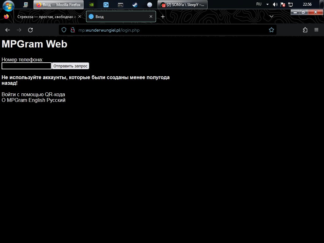Click the address bar URL text
Image resolution: width=324 pixels, height=243 pixels.
click(109, 30)
